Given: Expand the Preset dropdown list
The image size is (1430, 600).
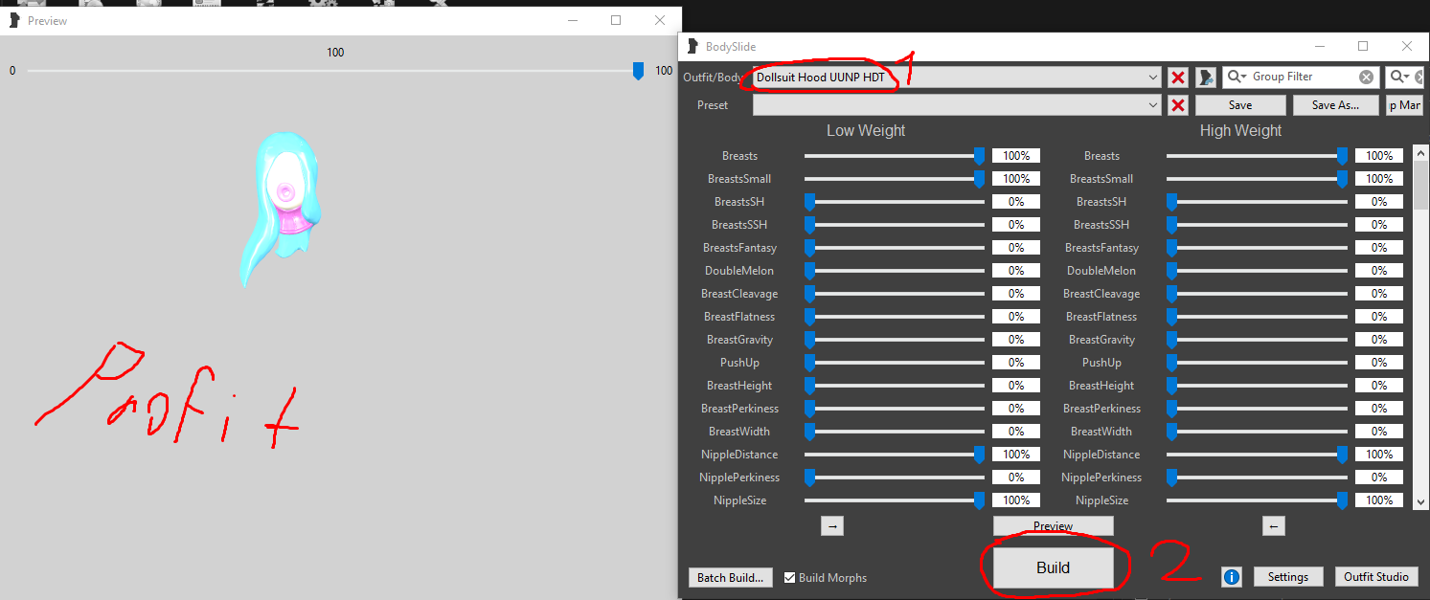Looking at the screenshot, I should [x=1152, y=105].
